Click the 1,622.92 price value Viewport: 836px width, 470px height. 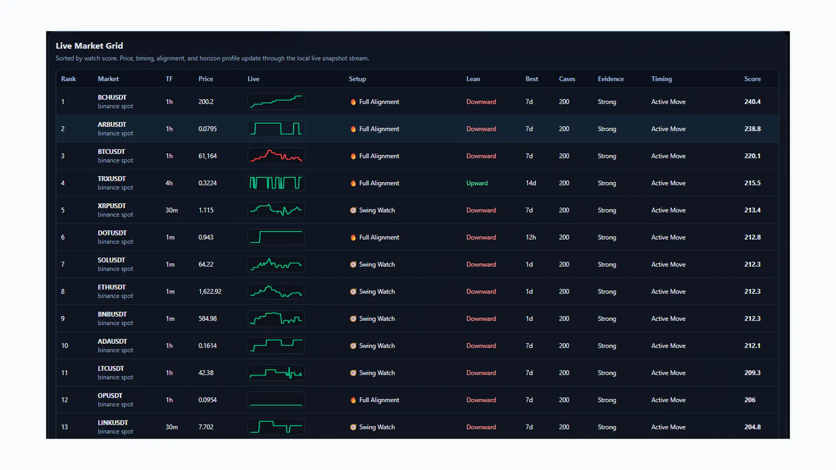(210, 292)
